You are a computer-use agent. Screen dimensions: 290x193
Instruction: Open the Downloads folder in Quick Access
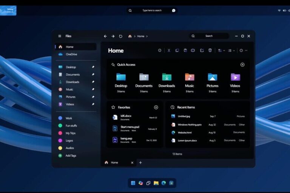pyautogui.click(x=167, y=83)
